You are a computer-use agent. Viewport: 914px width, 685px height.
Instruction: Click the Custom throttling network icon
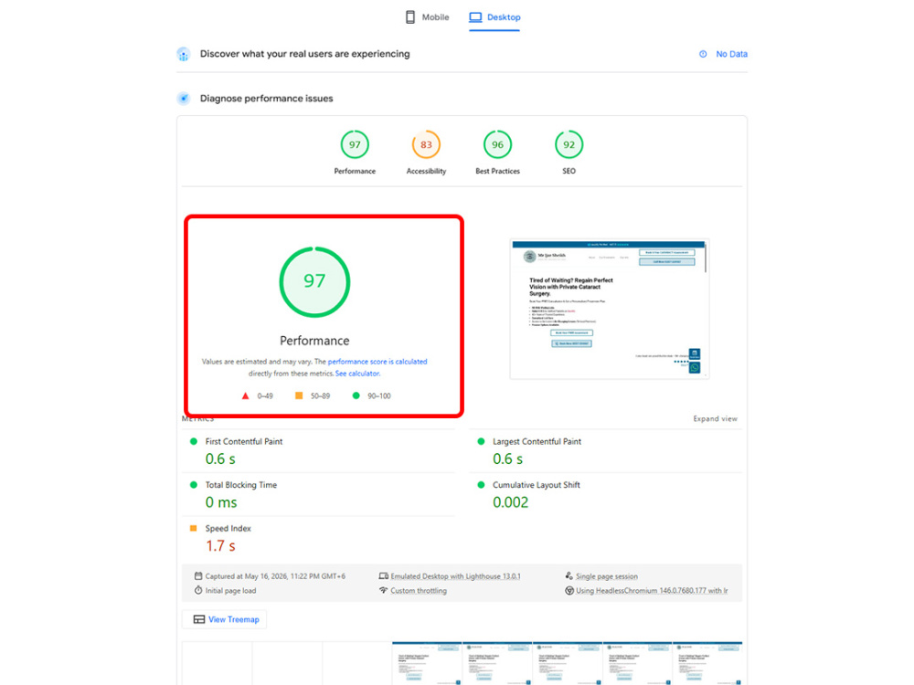pyautogui.click(x=383, y=590)
